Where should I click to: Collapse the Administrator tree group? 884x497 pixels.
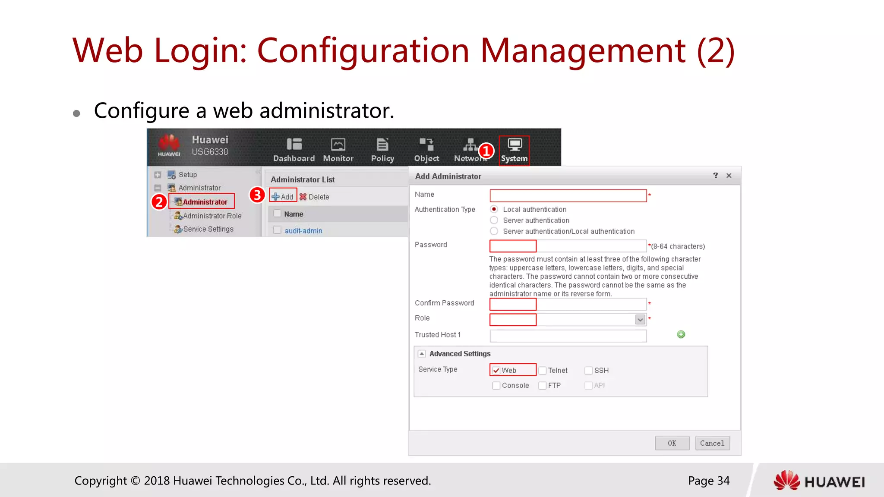[158, 188]
